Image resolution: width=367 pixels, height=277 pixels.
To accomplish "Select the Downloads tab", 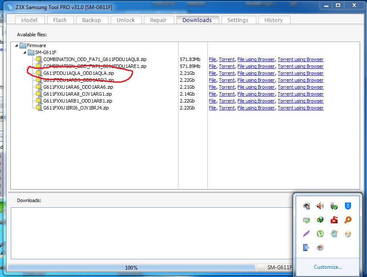I will 197,20.
